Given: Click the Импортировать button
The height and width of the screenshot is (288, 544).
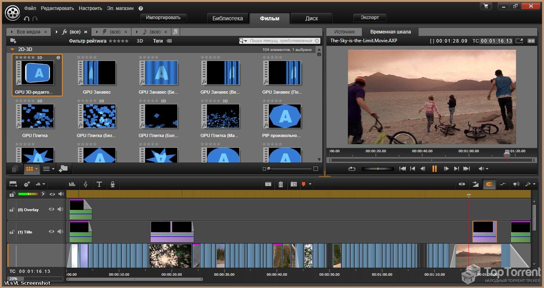Looking at the screenshot, I should tap(163, 18).
